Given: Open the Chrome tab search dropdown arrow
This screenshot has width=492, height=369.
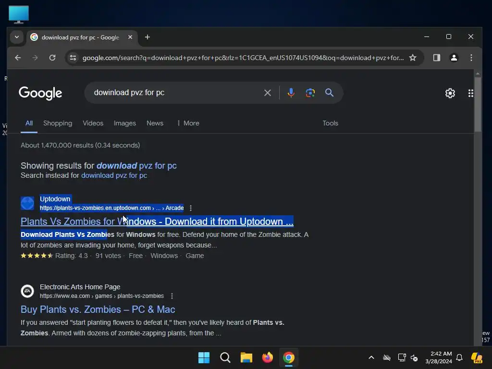Looking at the screenshot, I should click(17, 37).
